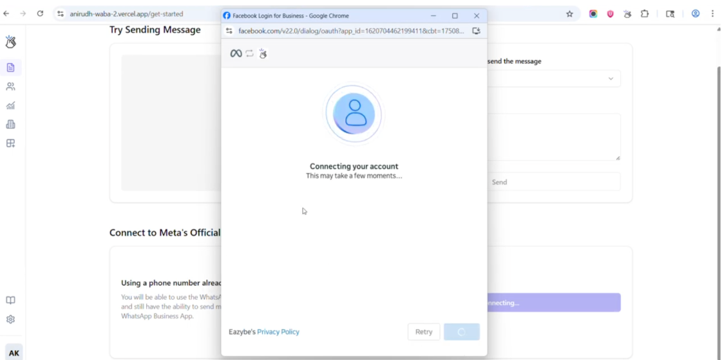Open the settings gear icon in sidebar

coord(10,319)
